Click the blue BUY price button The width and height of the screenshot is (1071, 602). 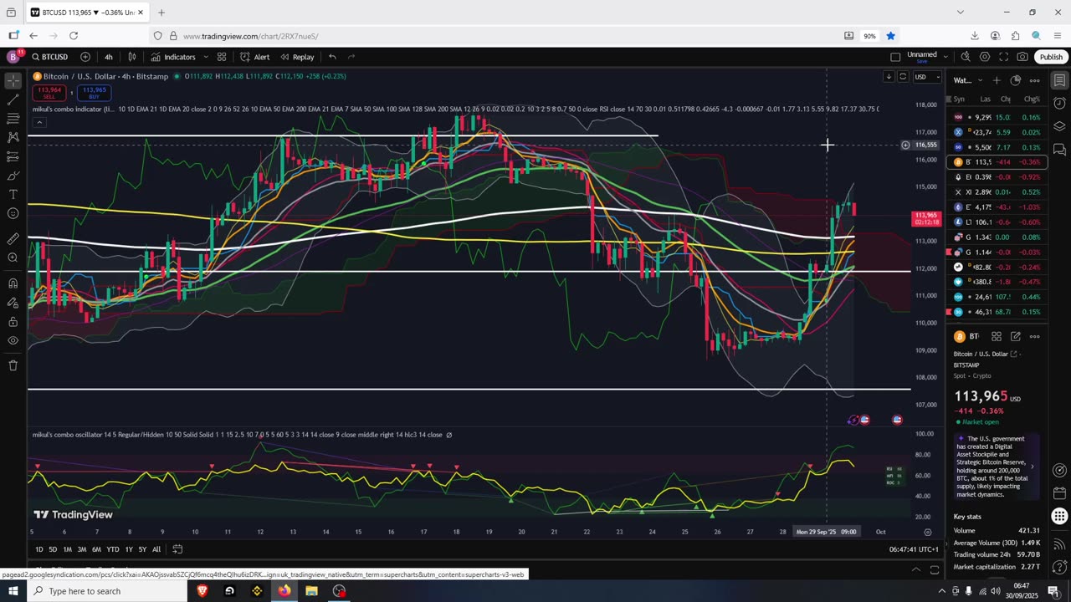click(95, 93)
